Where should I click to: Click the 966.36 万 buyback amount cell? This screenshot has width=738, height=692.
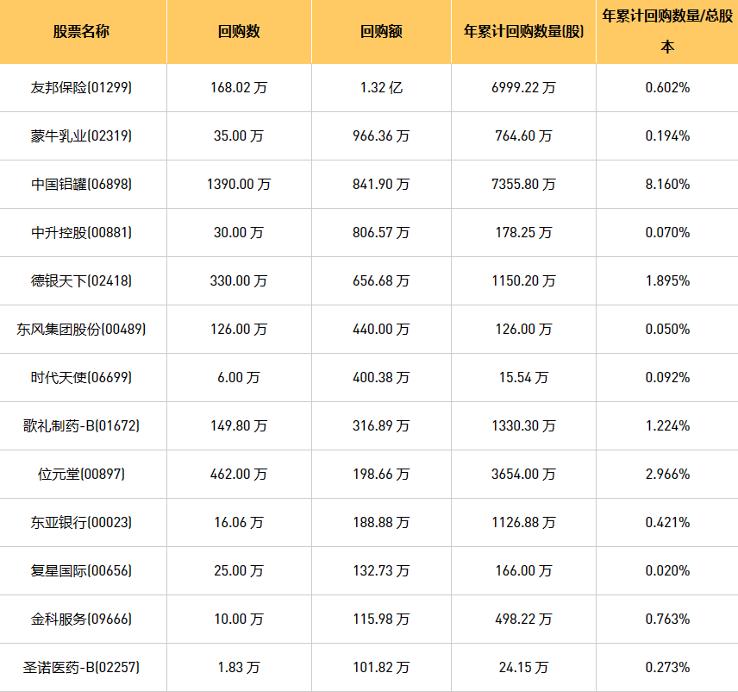tap(381, 136)
